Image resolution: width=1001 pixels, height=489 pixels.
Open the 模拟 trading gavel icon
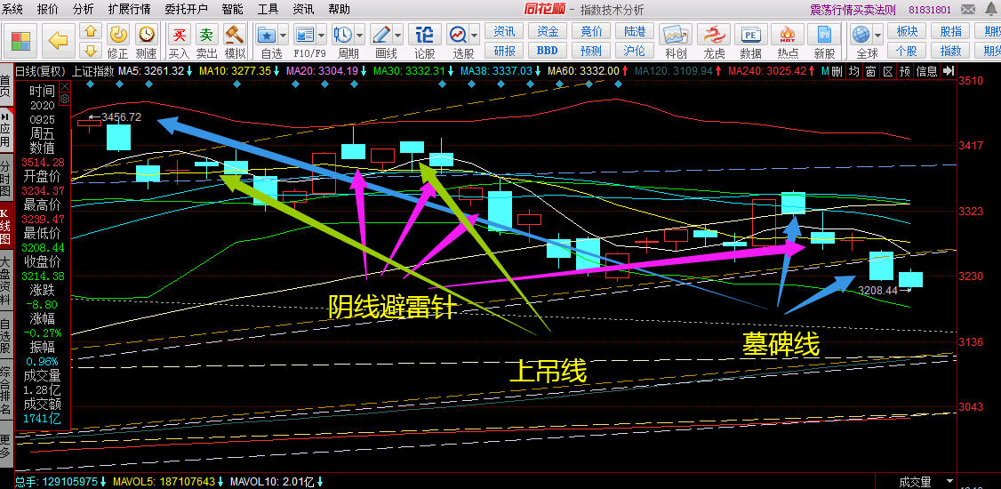pyautogui.click(x=235, y=36)
